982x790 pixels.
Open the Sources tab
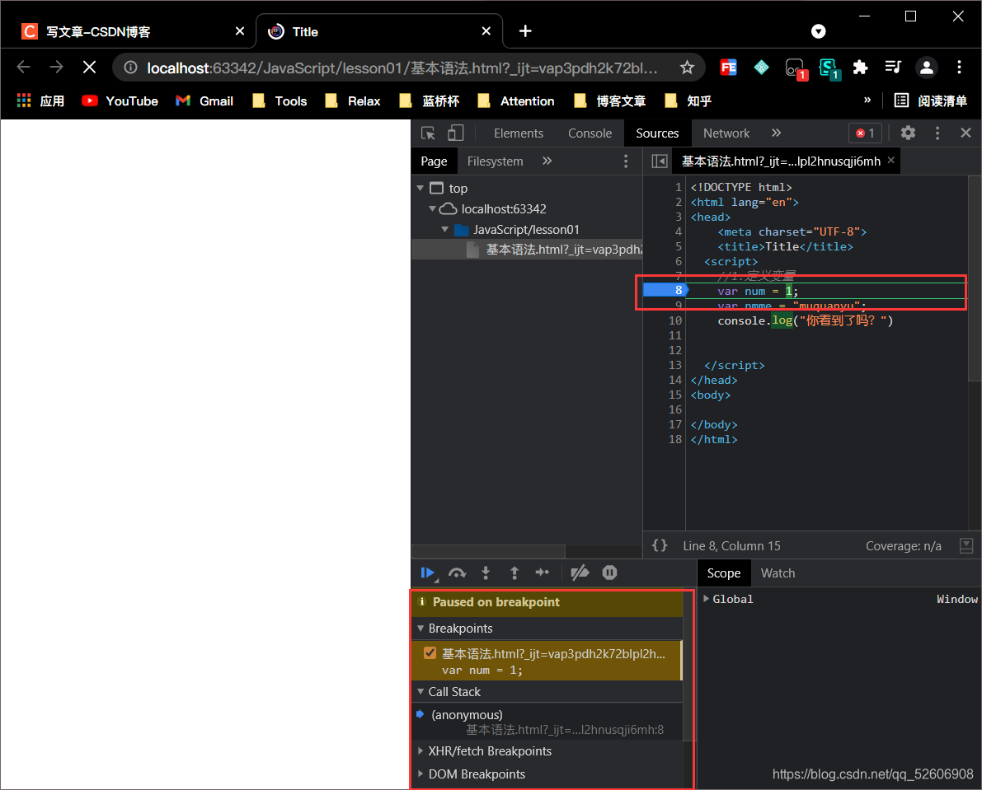[657, 133]
